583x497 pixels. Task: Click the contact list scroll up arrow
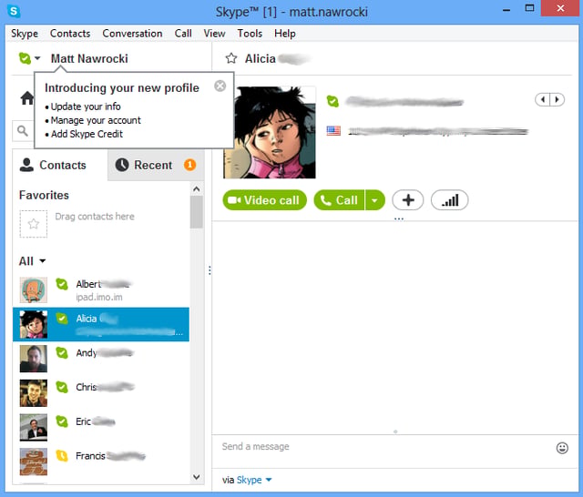coord(197,189)
